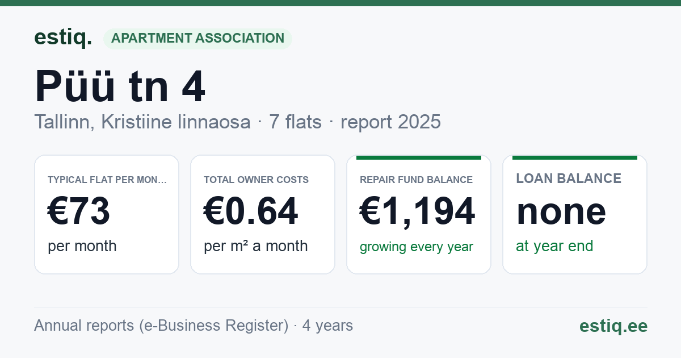Click 'growing every year' text
Screen dimensions: 681x358
coord(417,247)
